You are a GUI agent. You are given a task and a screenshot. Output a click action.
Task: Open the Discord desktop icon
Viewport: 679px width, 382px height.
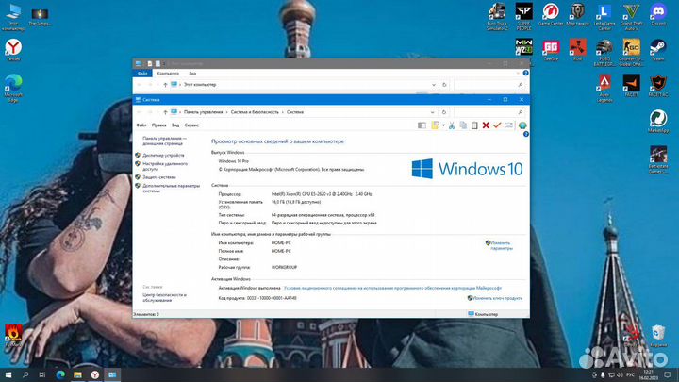(x=658, y=14)
